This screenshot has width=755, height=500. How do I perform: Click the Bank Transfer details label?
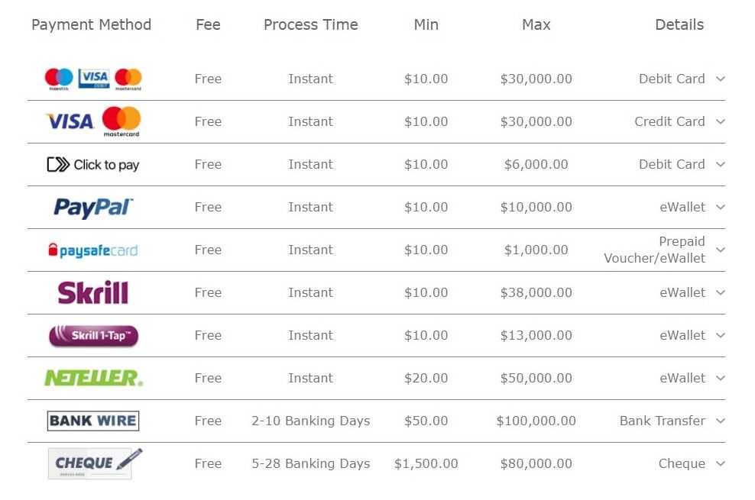click(x=662, y=421)
